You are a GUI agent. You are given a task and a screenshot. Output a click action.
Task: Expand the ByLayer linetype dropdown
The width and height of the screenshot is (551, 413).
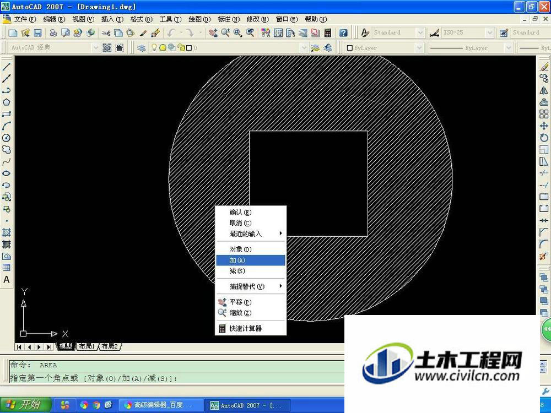(508, 47)
